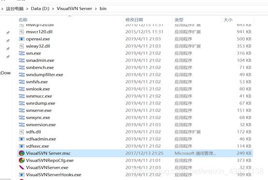This screenshot has height=180, width=268.
Task: Click the size 500 KB cell
Action: pos(244,39)
